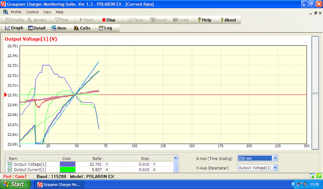Viewport: 323px width, 189px height.
Task: Click the Profile toolbar button
Action: [x=15, y=20]
